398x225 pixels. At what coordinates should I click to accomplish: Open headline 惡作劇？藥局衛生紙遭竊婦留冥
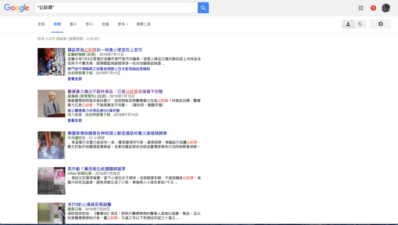click(96, 169)
